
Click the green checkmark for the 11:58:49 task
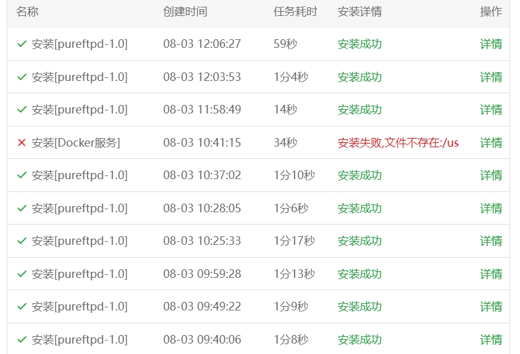click(22, 110)
